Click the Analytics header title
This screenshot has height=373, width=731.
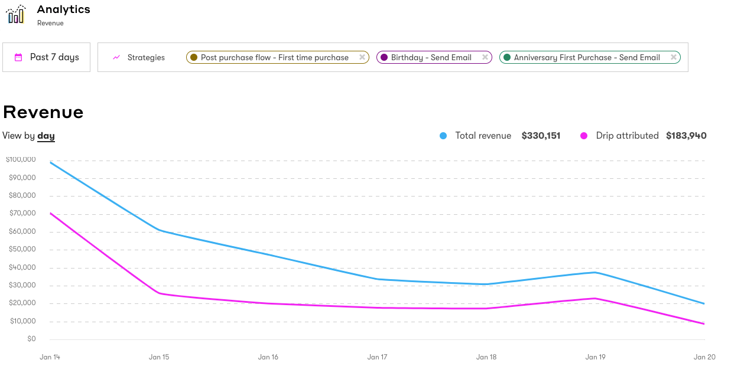tap(63, 9)
